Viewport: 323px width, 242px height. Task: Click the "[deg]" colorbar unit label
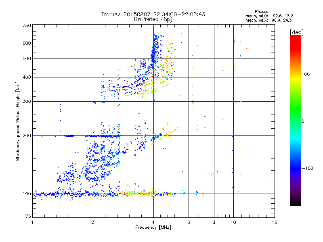coord(296,32)
